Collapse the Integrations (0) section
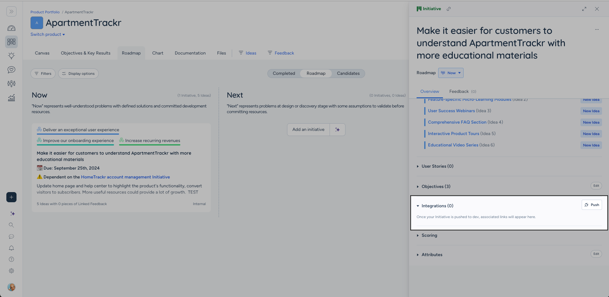609x297 pixels. [x=435, y=206]
